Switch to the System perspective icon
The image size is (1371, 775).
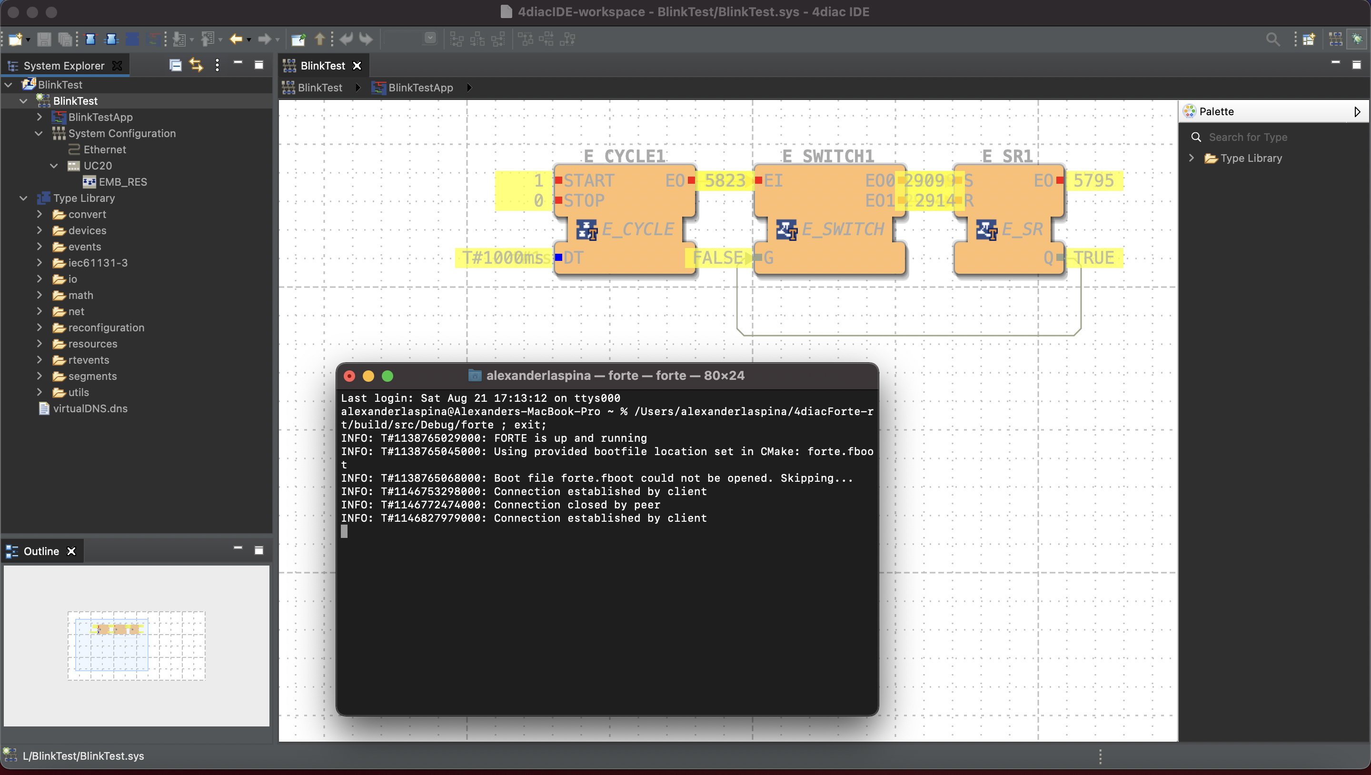pyautogui.click(x=1336, y=39)
